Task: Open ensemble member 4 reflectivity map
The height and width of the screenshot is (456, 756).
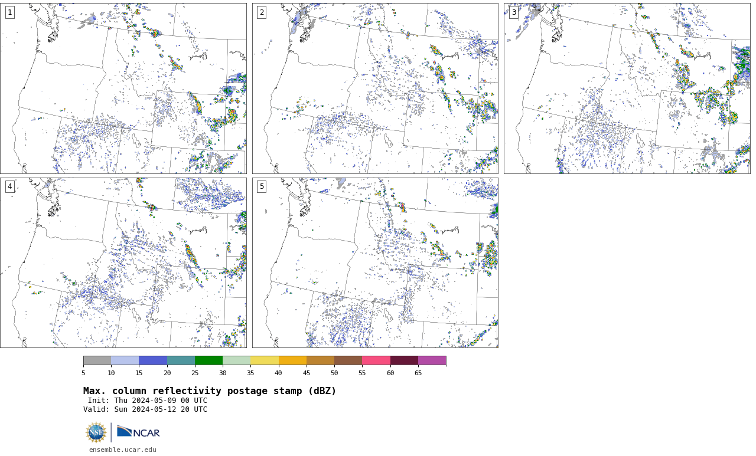Action: [123, 263]
